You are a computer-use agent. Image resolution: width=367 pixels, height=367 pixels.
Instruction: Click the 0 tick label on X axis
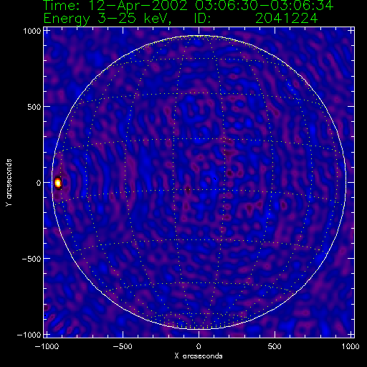pyautogui.click(x=199, y=346)
